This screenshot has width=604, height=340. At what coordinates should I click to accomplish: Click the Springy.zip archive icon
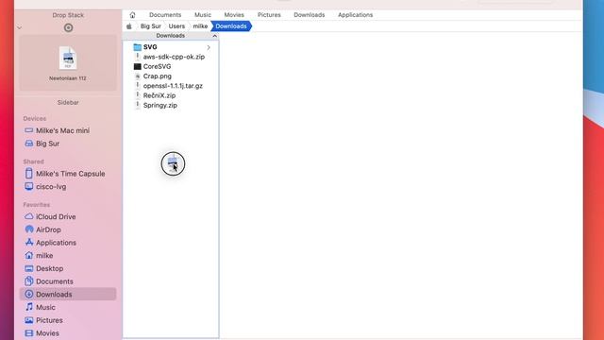click(x=137, y=105)
